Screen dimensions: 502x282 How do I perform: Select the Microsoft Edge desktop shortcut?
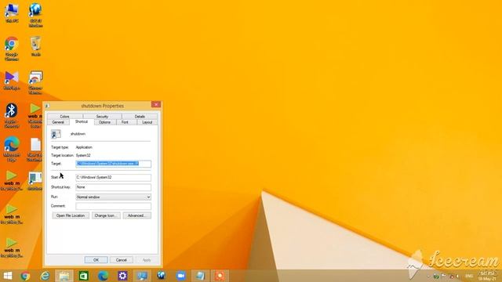(x=12, y=150)
